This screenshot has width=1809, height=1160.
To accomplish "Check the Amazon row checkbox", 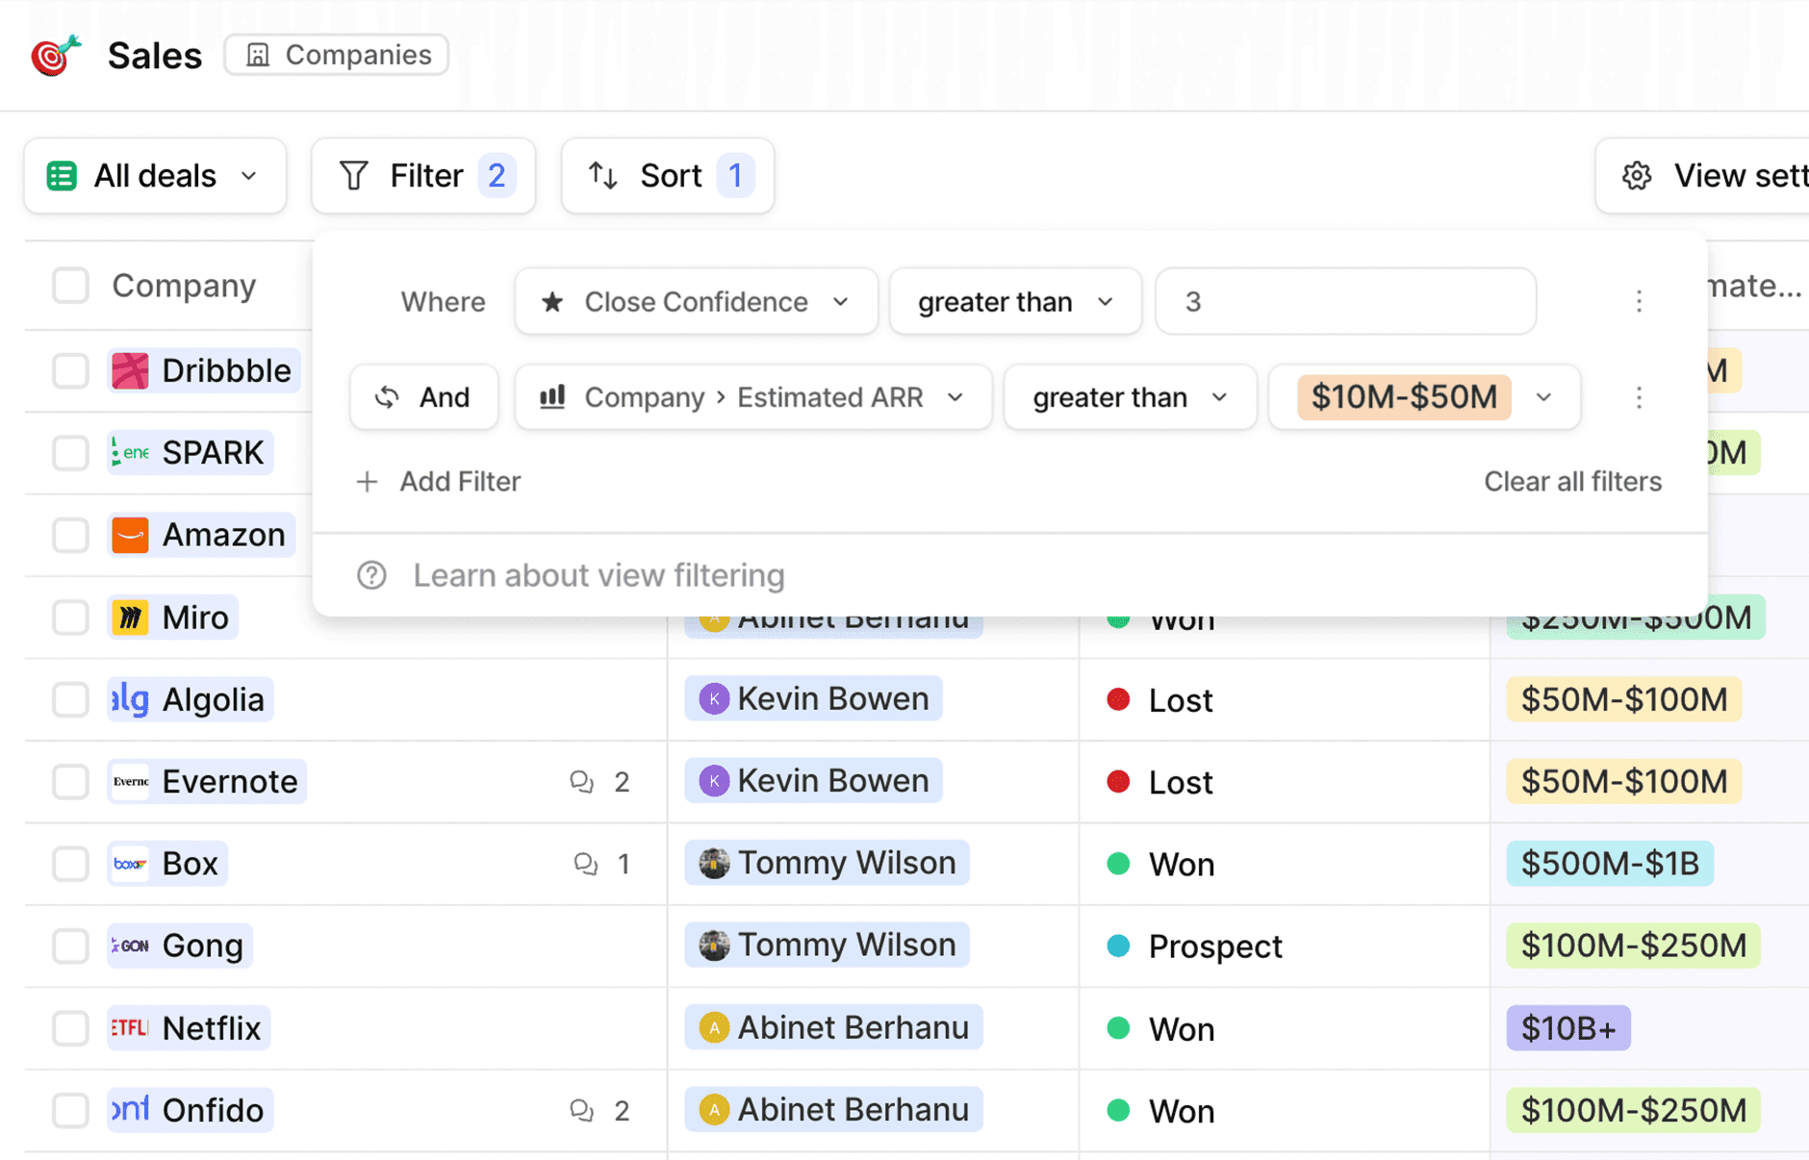I will [70, 535].
